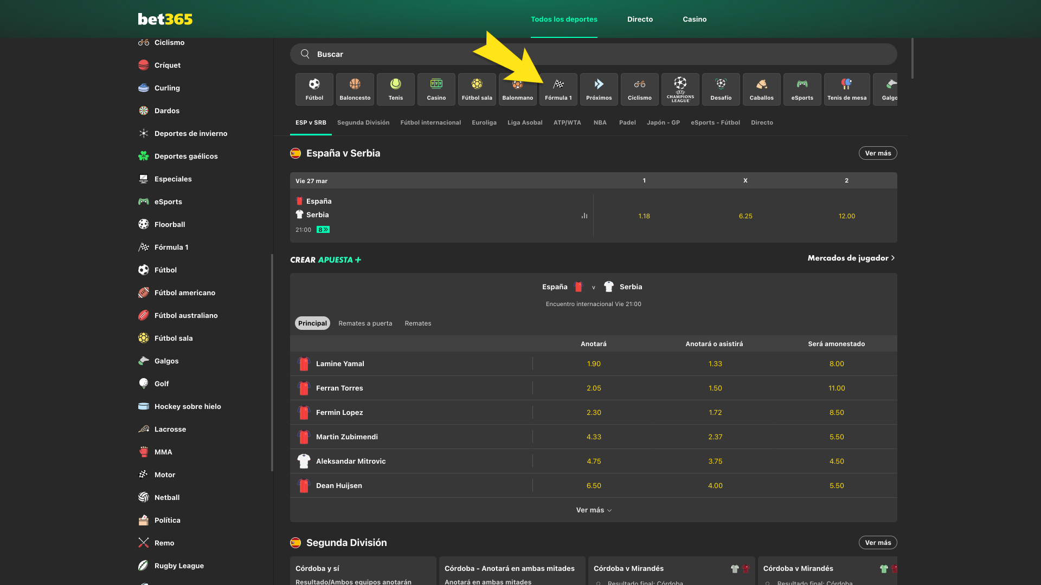Viewport: 1041px width, 585px height.
Task: Open the Casino tile in sports row
Action: (x=436, y=89)
